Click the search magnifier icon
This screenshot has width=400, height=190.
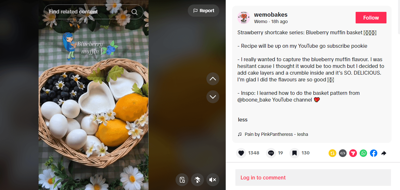point(134,12)
